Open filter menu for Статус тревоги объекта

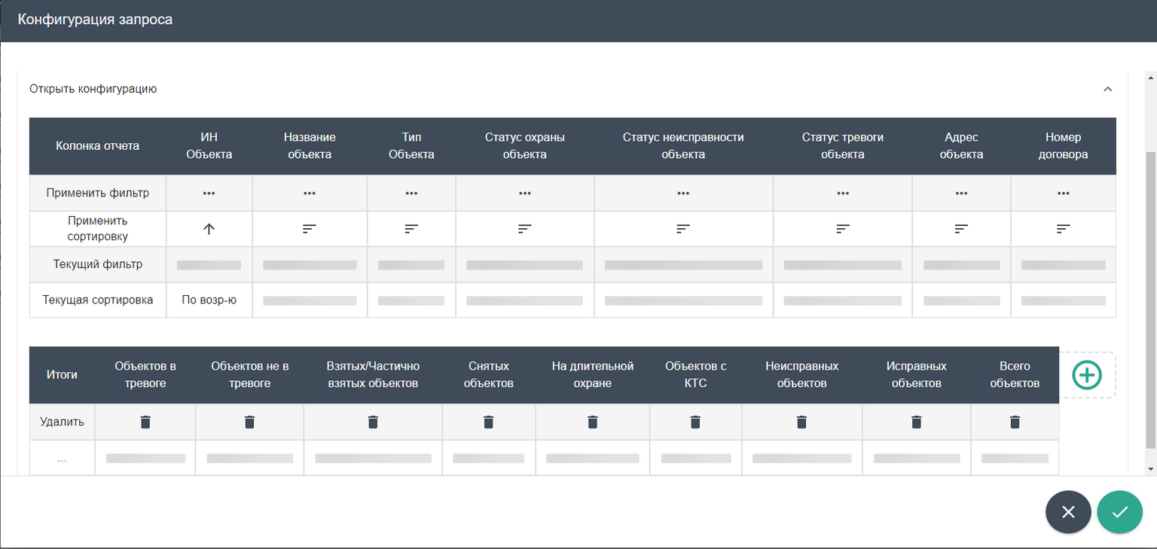click(842, 194)
